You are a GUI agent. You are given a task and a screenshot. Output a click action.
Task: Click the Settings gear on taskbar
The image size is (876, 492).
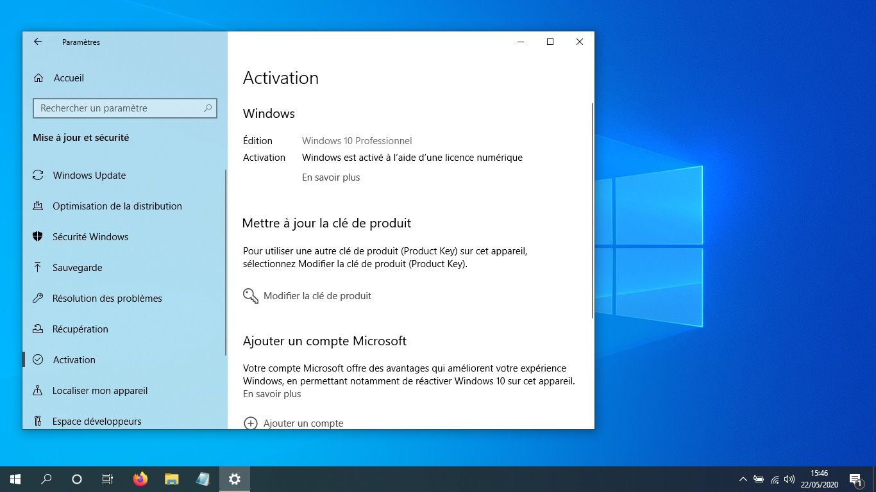(234, 479)
